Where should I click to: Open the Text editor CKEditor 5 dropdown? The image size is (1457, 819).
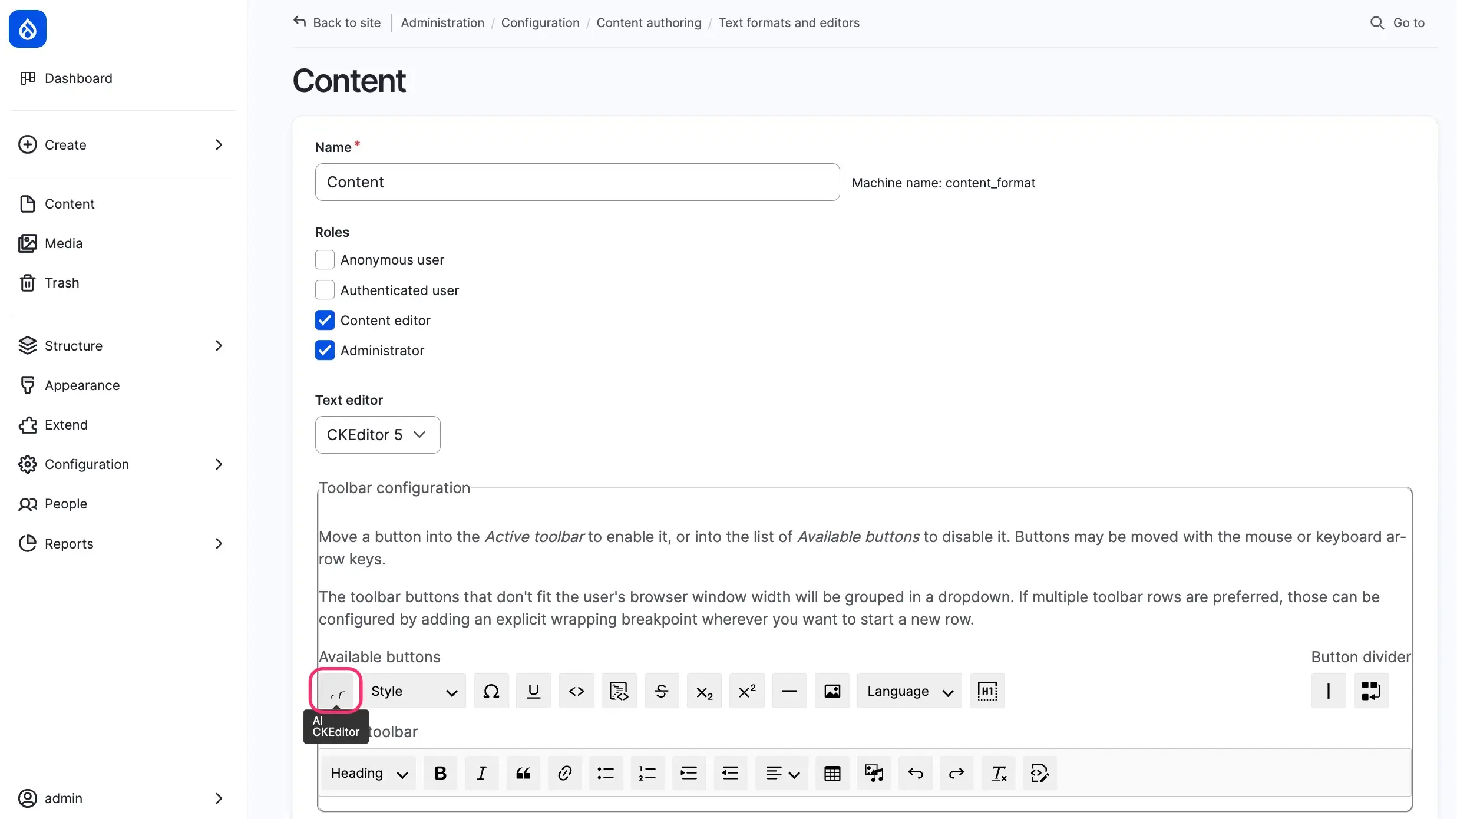[x=377, y=435]
